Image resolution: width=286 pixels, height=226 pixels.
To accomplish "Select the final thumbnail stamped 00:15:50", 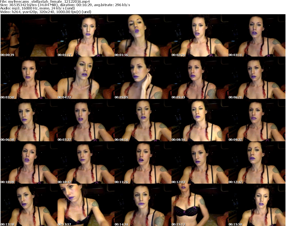I will 257,205.
